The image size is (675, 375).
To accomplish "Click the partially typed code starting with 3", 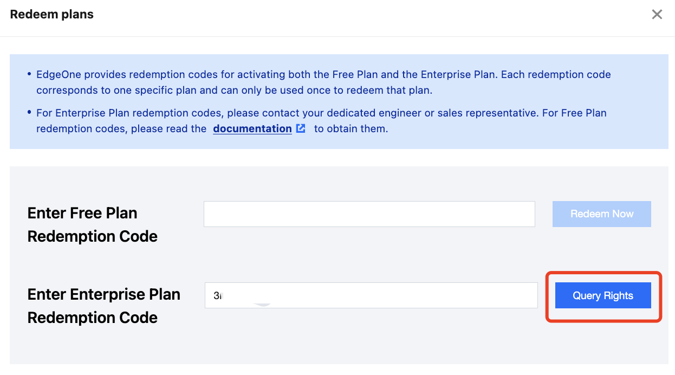I will [x=218, y=296].
